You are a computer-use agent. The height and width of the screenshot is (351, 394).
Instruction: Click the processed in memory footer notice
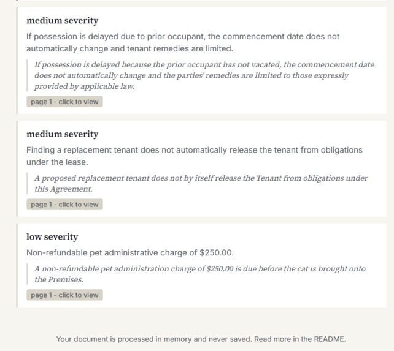201,339
